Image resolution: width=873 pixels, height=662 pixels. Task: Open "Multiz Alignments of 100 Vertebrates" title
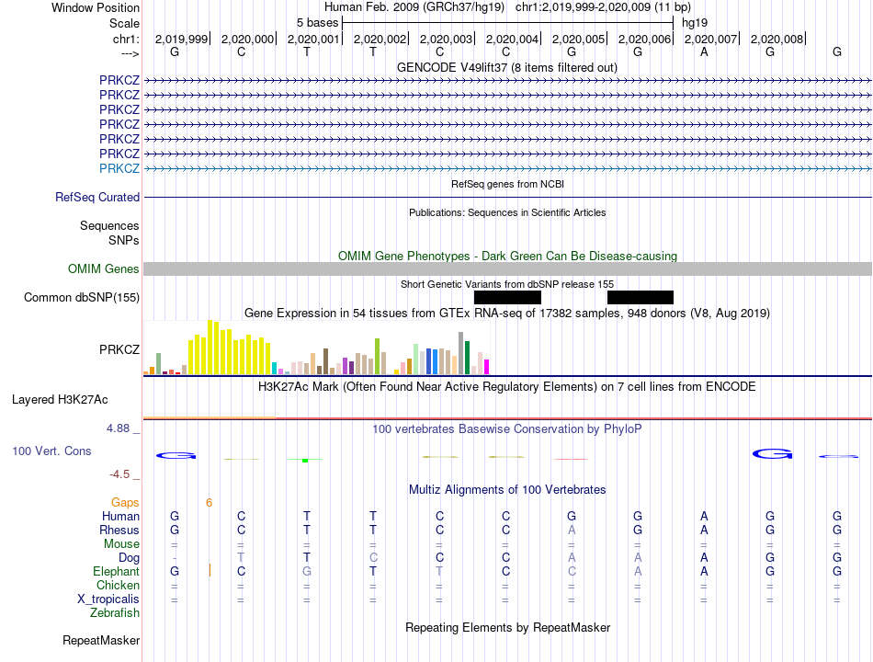tap(507, 490)
